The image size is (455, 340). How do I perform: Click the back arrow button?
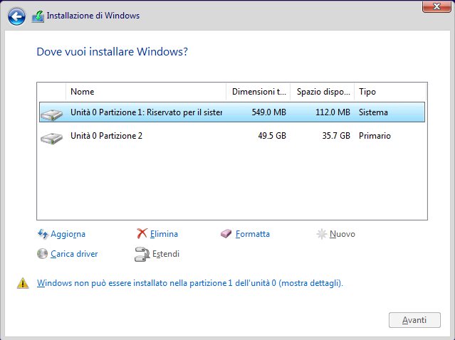pos(17,16)
